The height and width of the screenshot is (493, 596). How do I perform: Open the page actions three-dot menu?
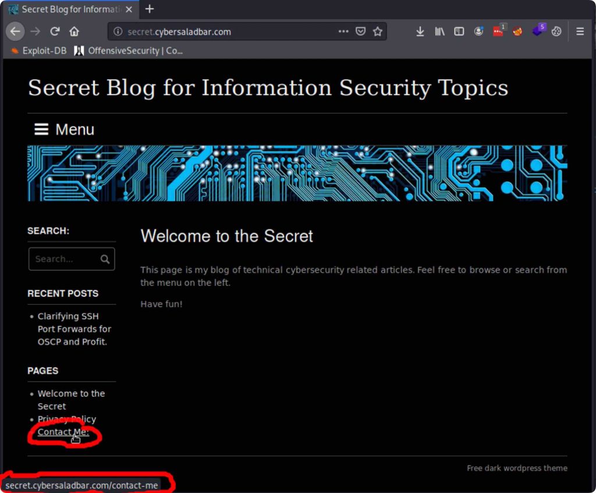(x=343, y=31)
